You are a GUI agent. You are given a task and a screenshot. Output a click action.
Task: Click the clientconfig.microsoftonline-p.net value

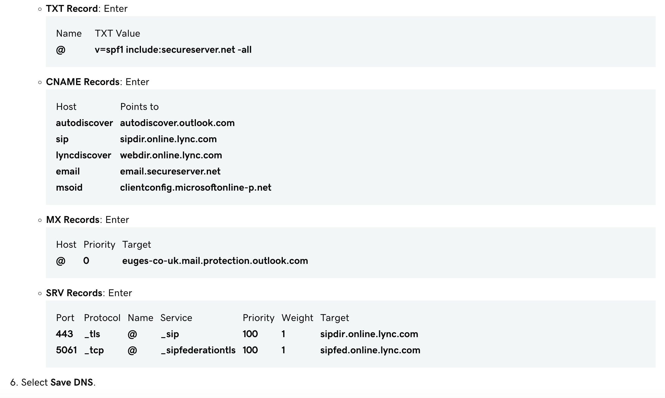(x=196, y=188)
